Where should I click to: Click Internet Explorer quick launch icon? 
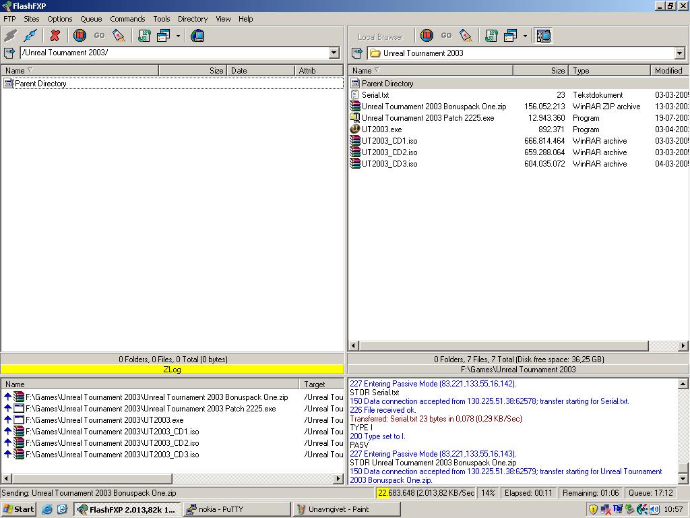click(x=47, y=509)
